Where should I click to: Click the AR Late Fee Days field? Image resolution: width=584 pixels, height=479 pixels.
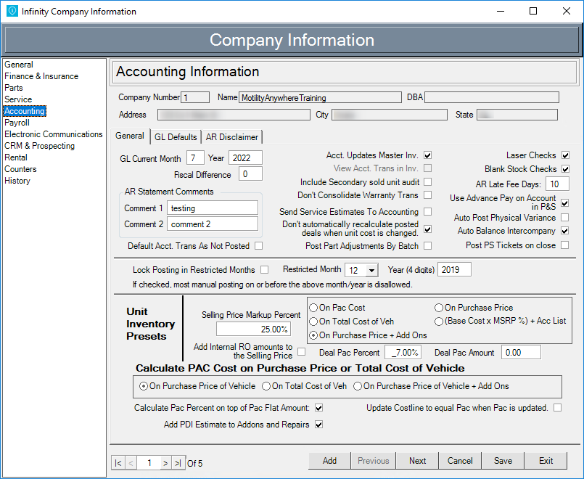pyautogui.click(x=558, y=184)
